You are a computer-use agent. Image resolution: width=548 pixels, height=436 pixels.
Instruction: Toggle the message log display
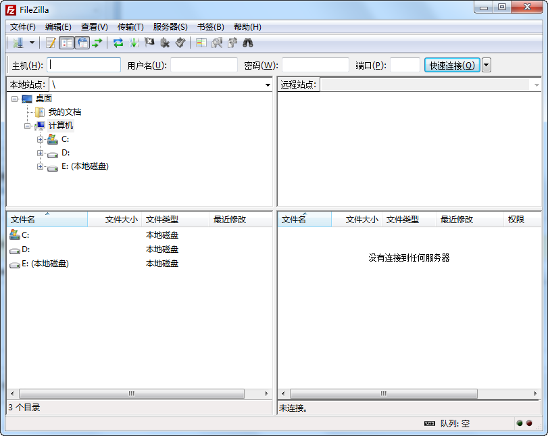pos(51,43)
